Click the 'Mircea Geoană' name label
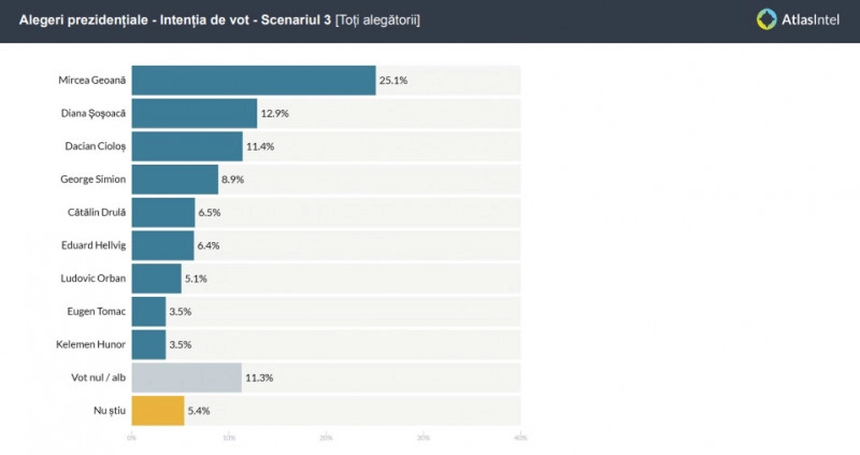This screenshot has height=455, width=860. [92, 81]
